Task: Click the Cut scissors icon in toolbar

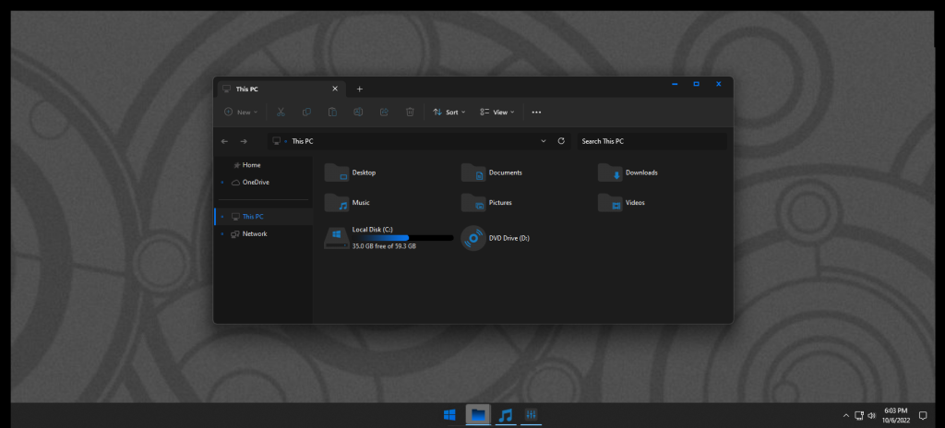Action: (x=281, y=113)
